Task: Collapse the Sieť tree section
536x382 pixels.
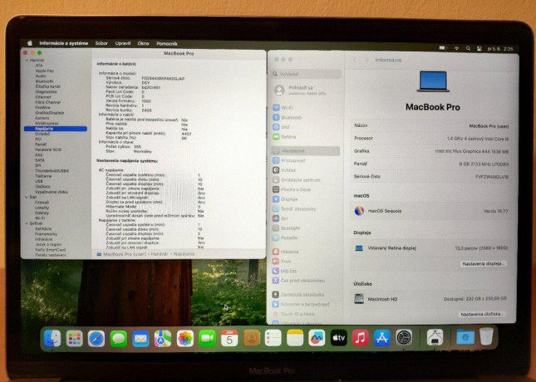Action: click(x=27, y=197)
